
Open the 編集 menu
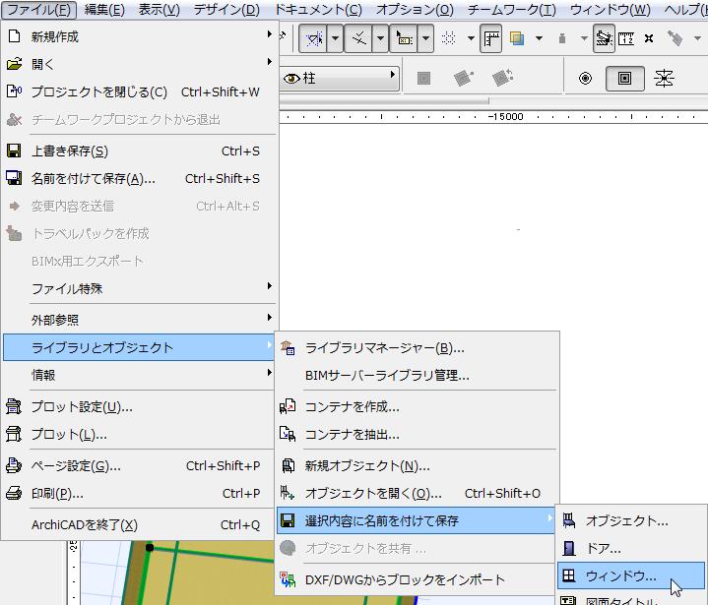(x=104, y=10)
